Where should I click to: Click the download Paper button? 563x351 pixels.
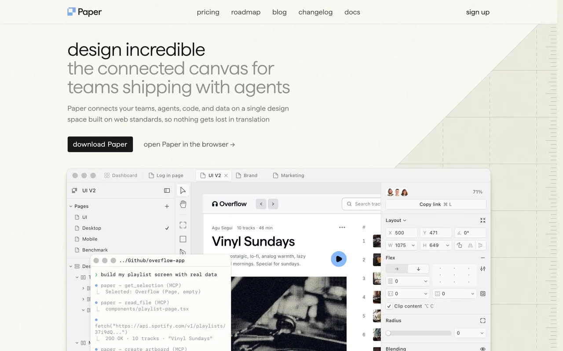[100, 144]
